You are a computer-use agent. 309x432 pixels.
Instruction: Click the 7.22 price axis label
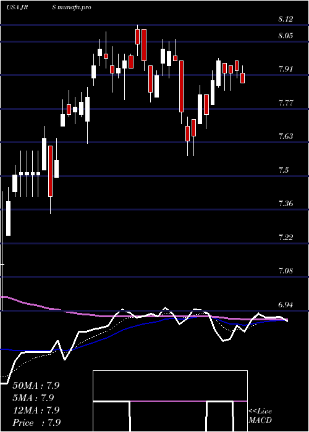pyautogui.click(x=286, y=238)
